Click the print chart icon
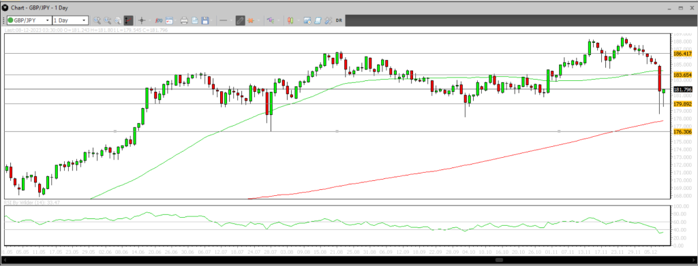This screenshot has width=698, height=266. pos(184,20)
